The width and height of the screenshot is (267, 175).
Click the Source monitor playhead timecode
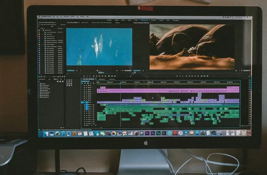pos(71,71)
